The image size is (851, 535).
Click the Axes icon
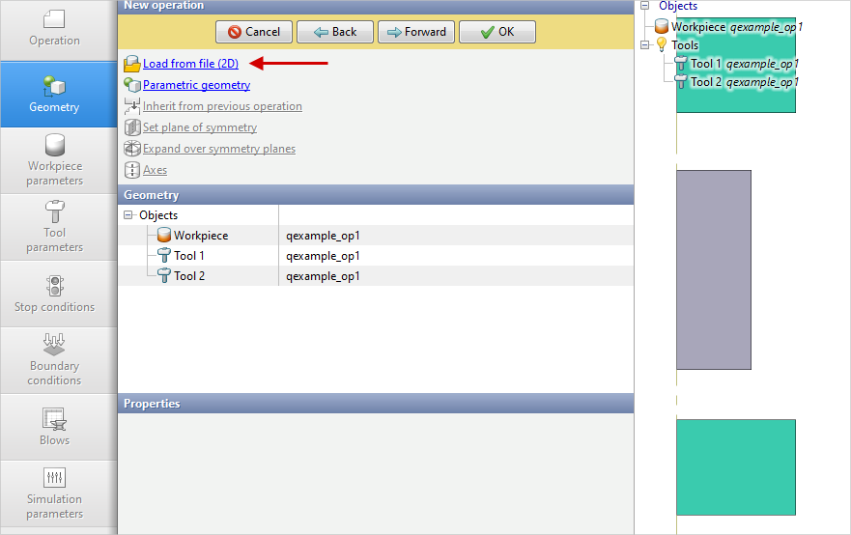click(132, 170)
